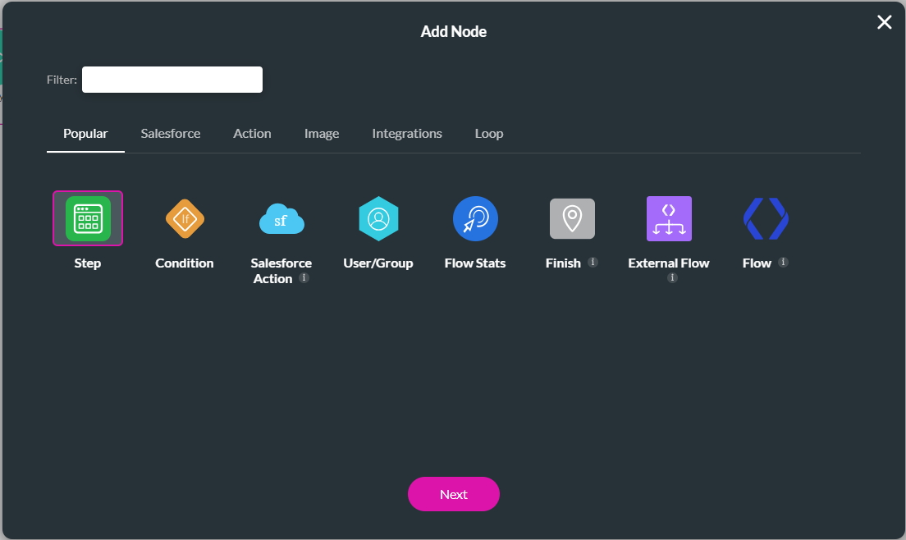
Task: Open the Integrations tab
Action: 407,133
